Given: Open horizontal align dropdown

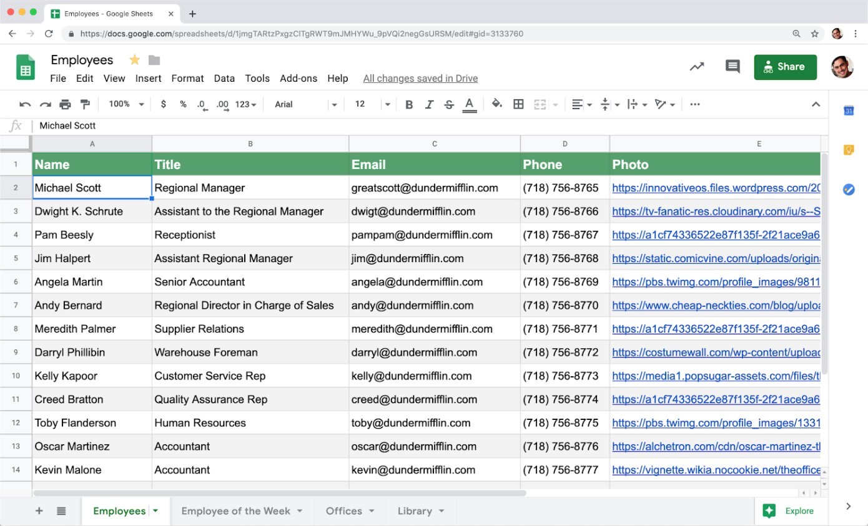Looking at the screenshot, I should (582, 104).
